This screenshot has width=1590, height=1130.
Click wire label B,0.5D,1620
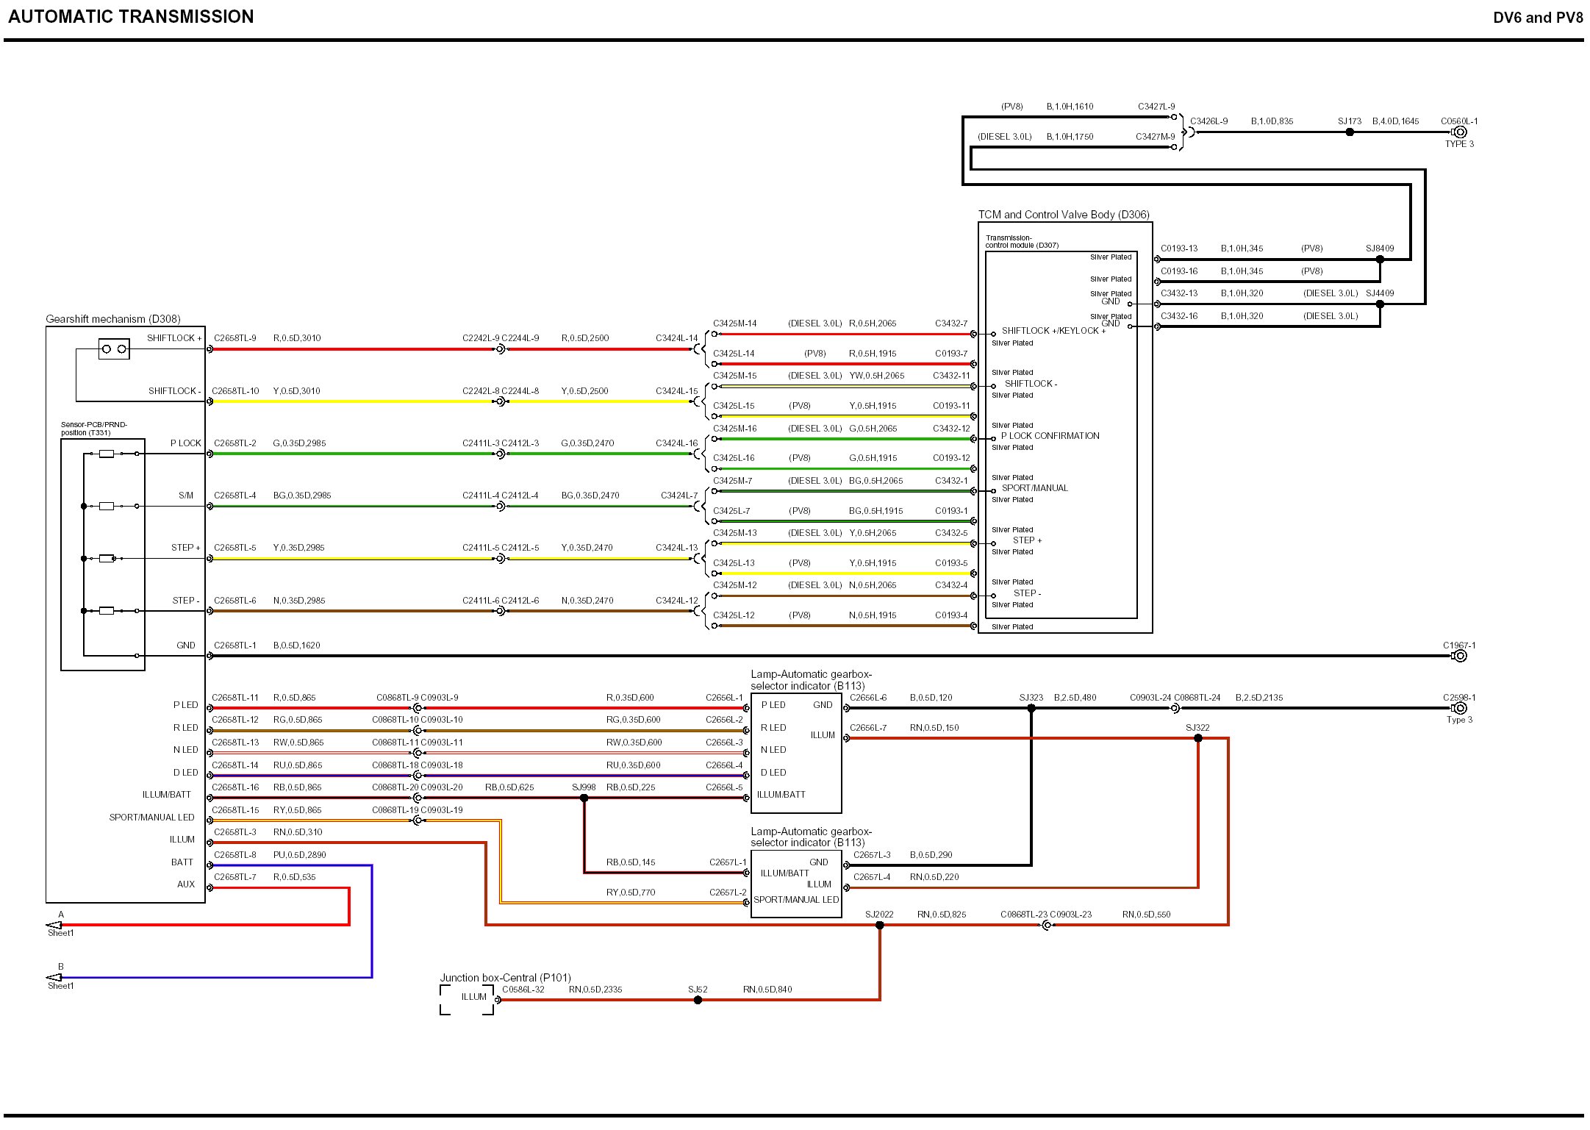(x=297, y=646)
